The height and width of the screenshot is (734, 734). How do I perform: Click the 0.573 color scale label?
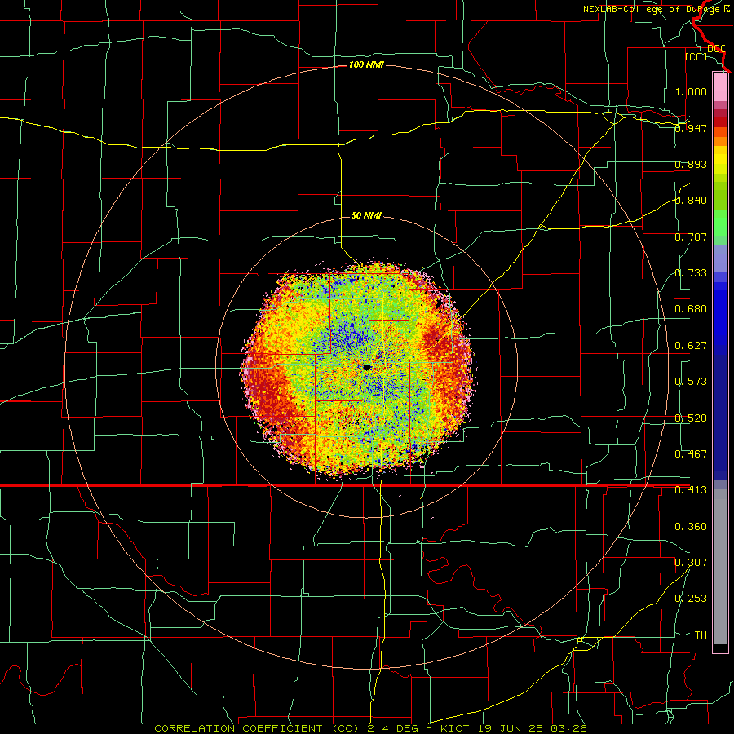coord(691,382)
